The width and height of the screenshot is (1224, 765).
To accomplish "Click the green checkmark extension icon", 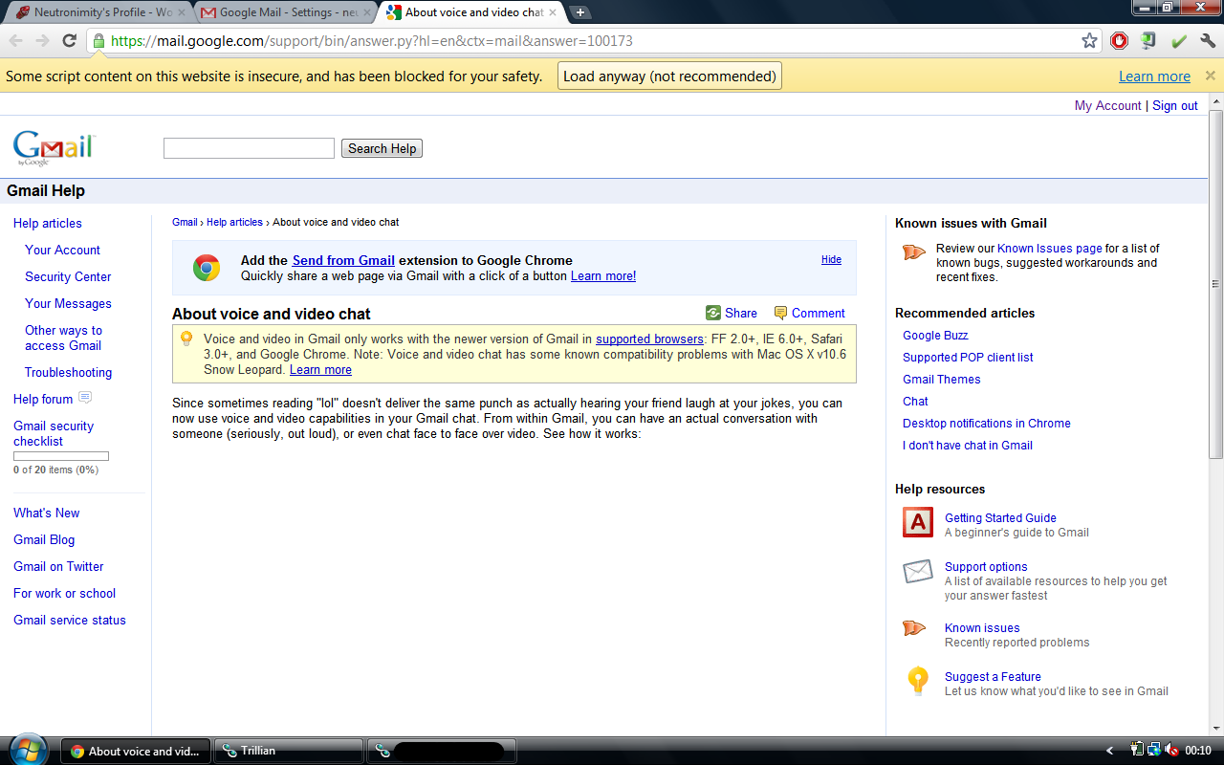I will click(1178, 40).
